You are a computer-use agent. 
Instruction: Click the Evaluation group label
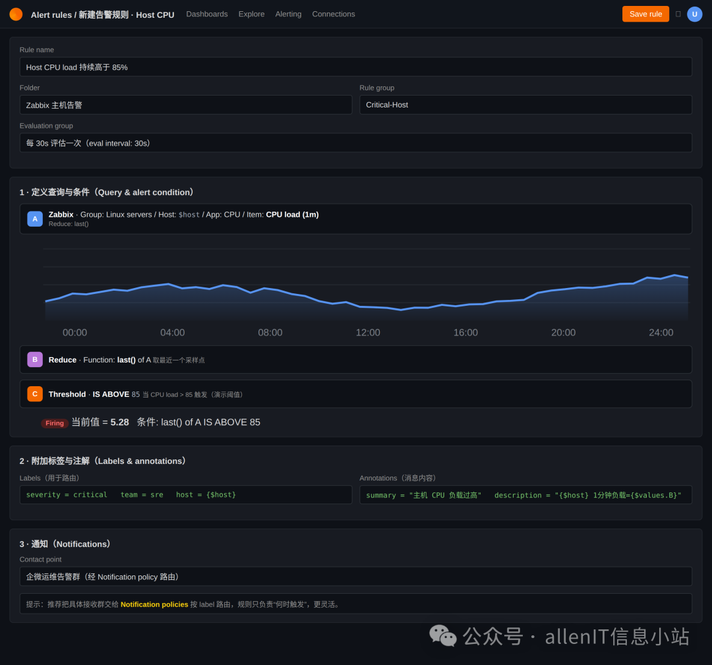[46, 126]
